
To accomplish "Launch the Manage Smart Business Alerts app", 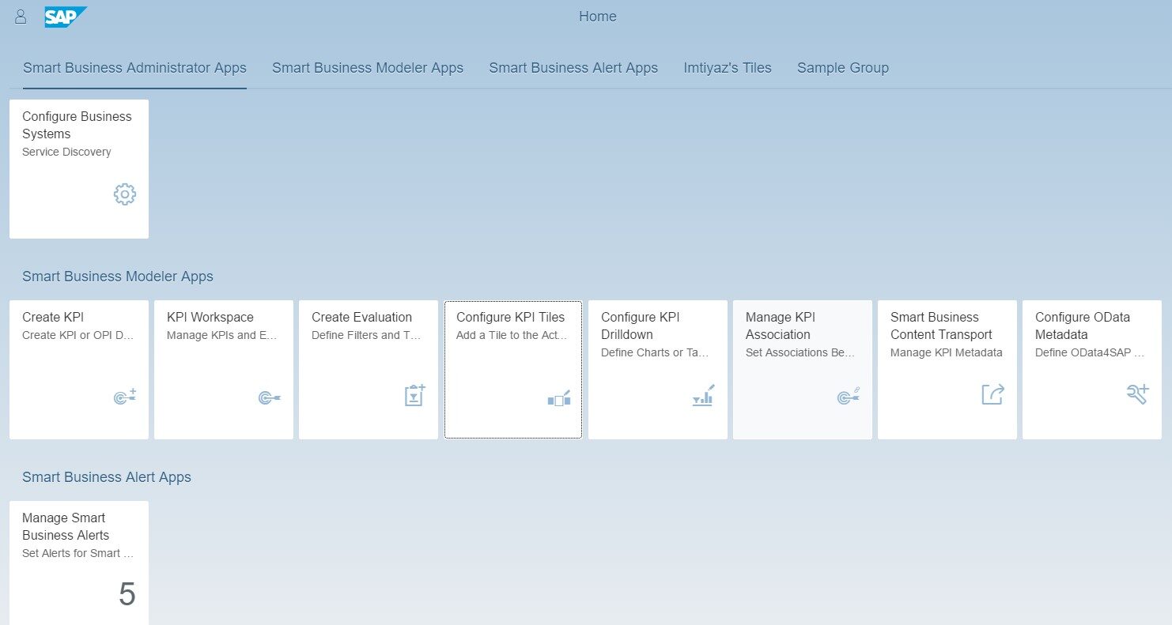I will point(78,553).
